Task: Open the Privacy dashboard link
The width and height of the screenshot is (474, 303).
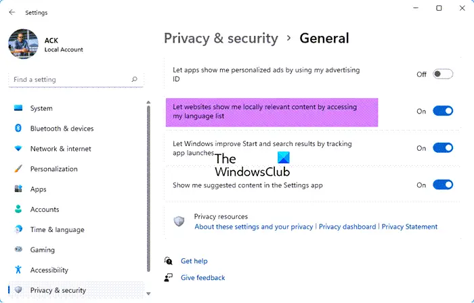Action: coord(347,227)
